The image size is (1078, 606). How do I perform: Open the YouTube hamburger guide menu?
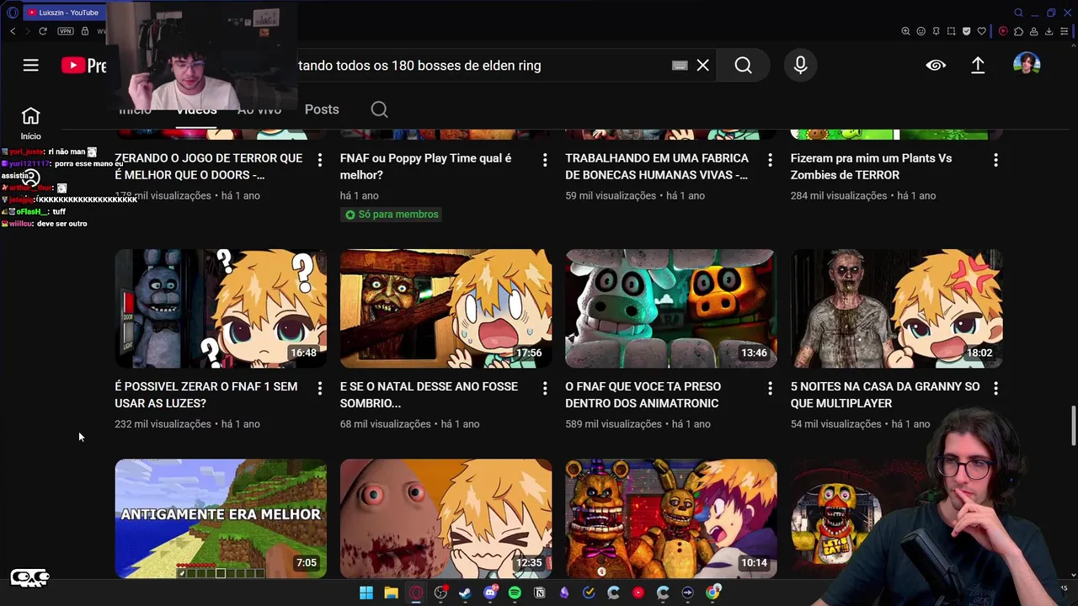(x=31, y=65)
